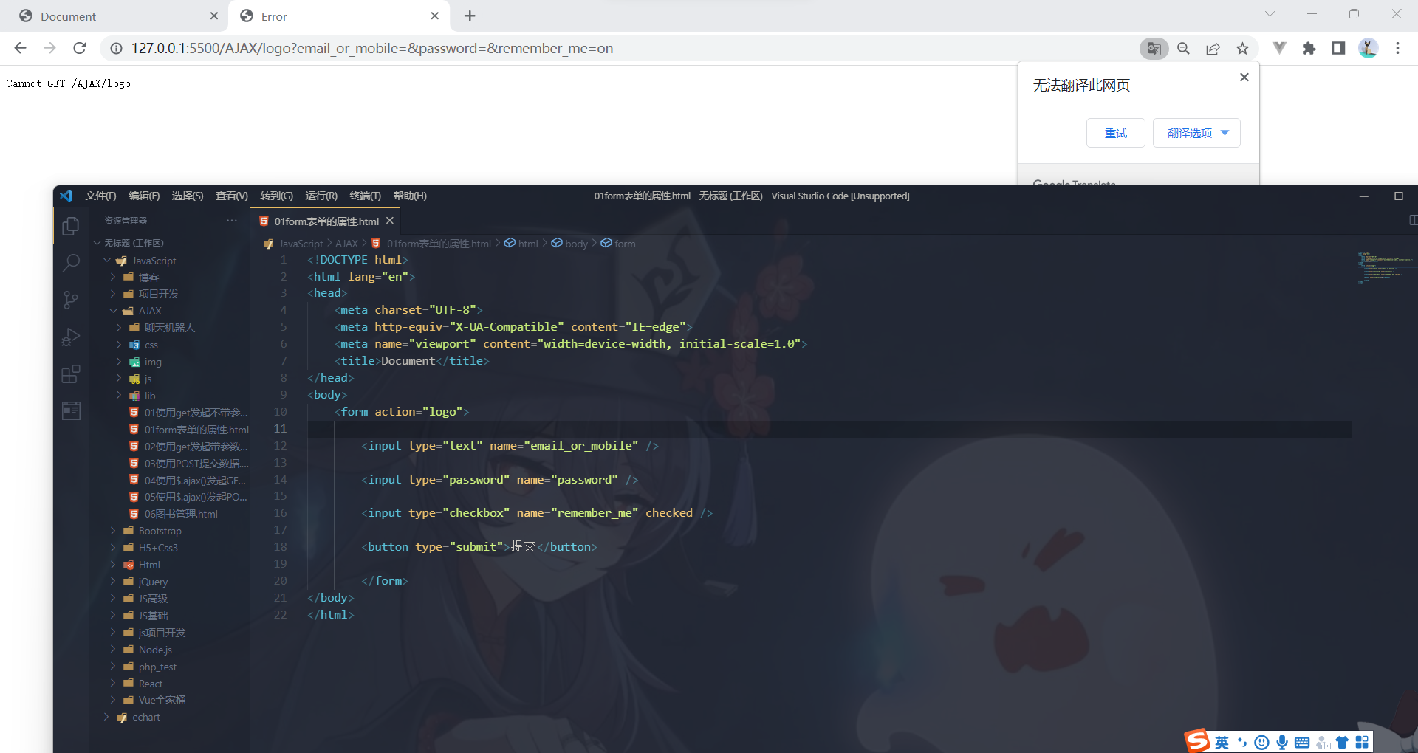Click the browser share icon

pyautogui.click(x=1213, y=48)
